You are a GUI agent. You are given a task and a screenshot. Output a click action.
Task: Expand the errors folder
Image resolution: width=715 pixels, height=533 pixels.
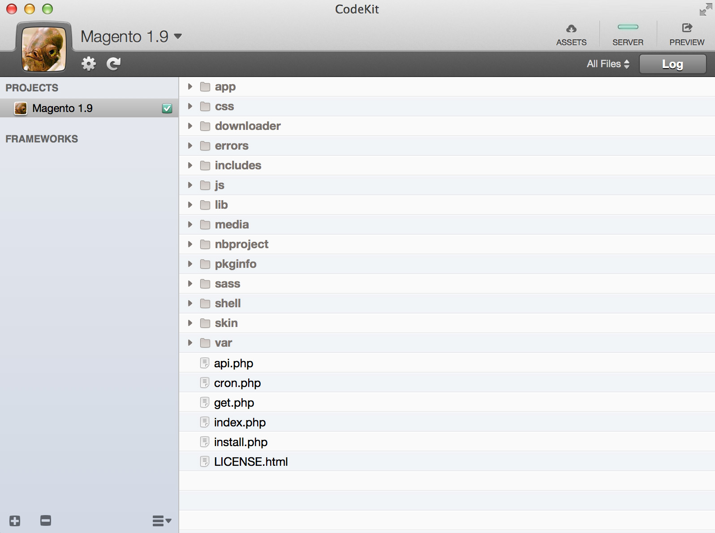coord(190,146)
